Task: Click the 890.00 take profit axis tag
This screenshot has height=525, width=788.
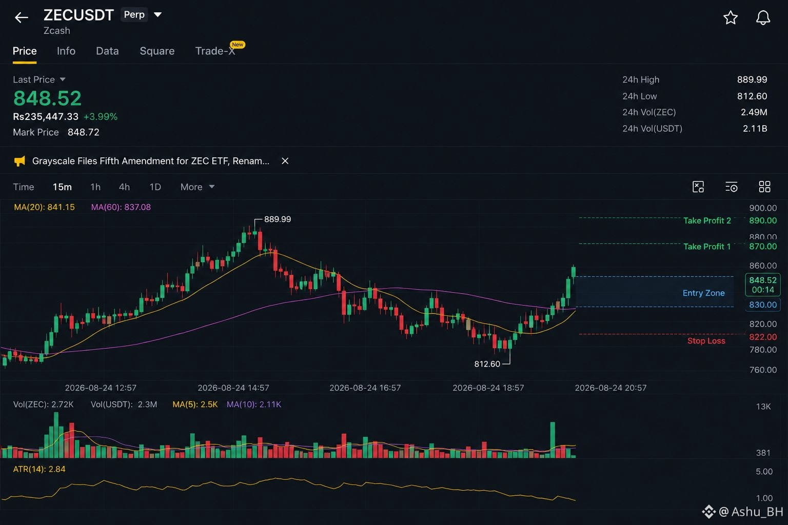Action: (763, 220)
